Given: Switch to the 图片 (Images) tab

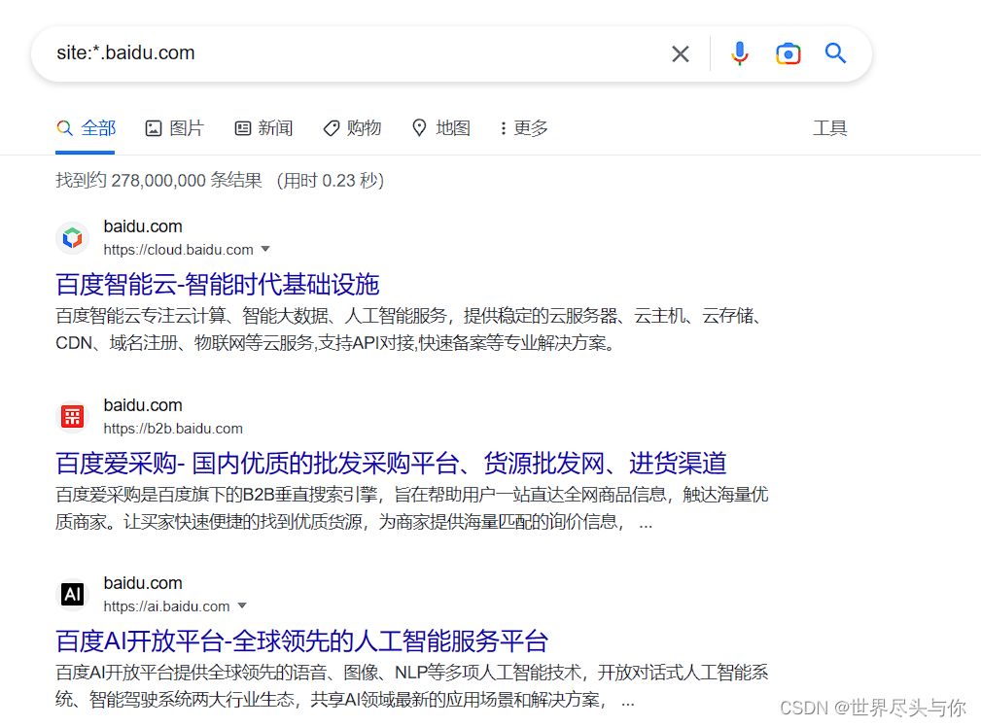Looking at the screenshot, I should point(175,128).
